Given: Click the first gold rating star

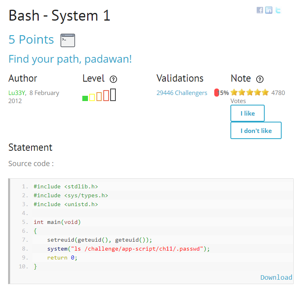Looking at the screenshot, I should 234,93.
